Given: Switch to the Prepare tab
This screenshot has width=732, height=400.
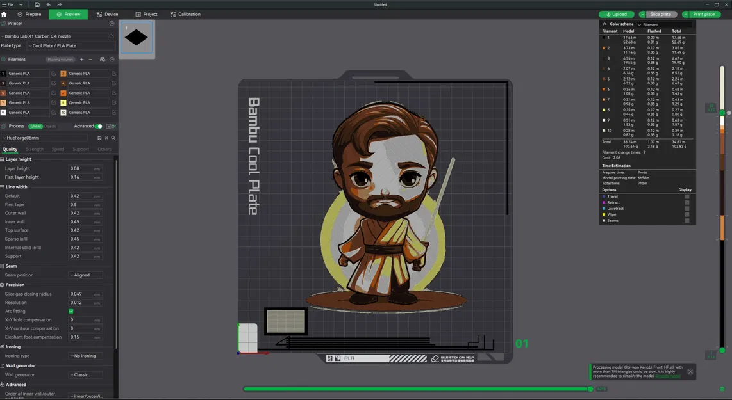Looking at the screenshot, I should click(x=31, y=13).
